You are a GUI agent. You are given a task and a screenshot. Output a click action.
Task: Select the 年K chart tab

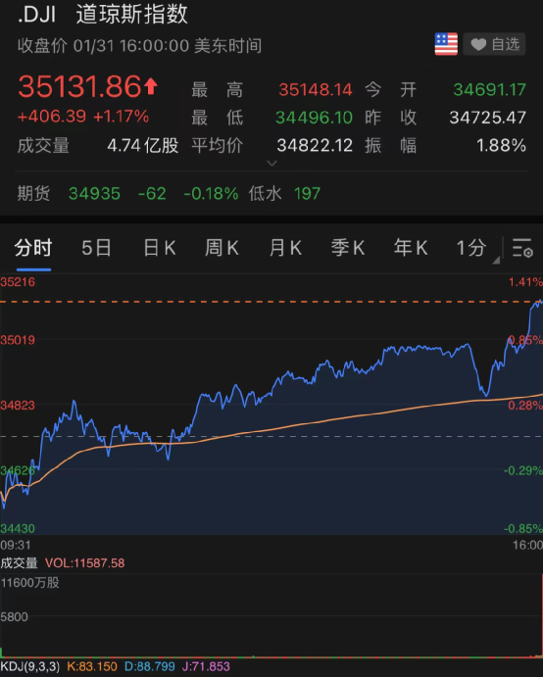tap(411, 248)
